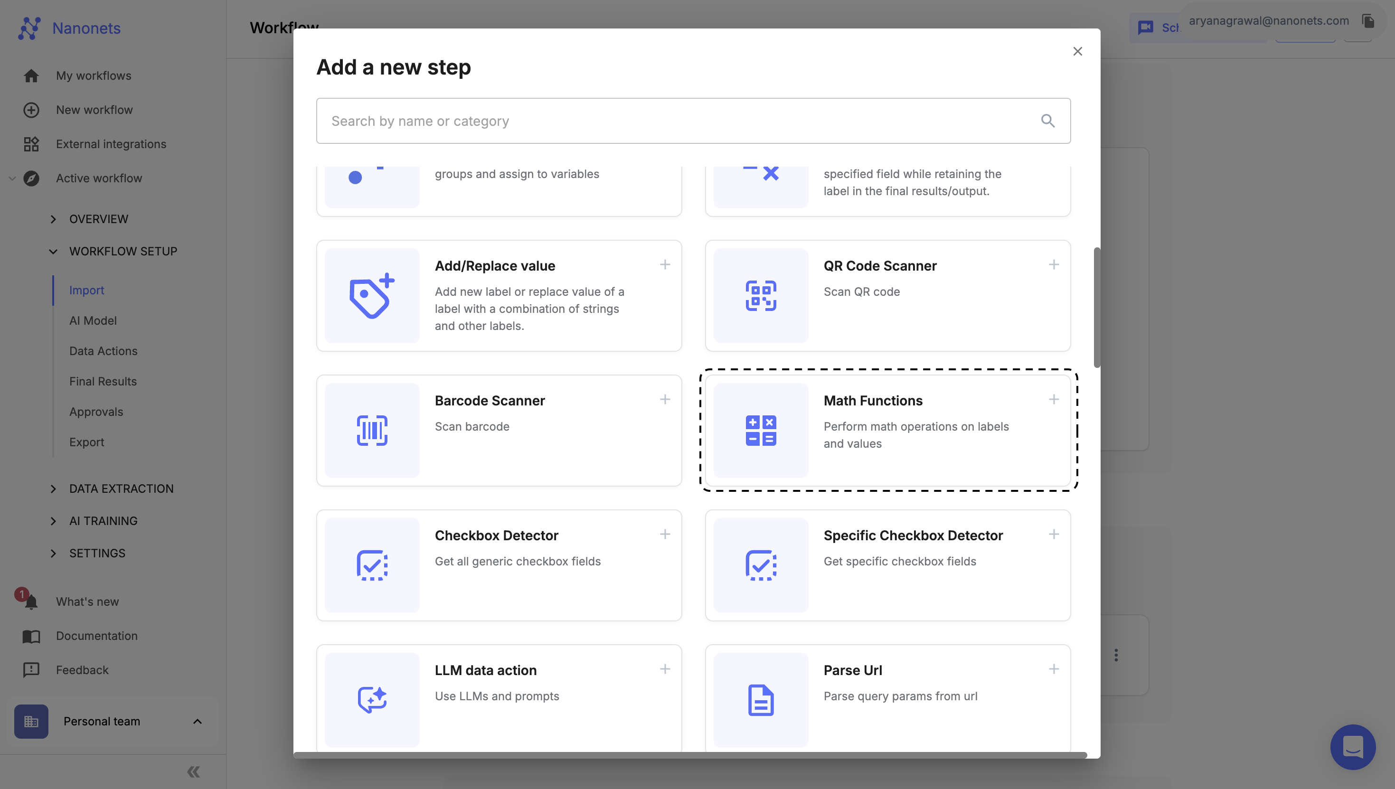The image size is (1395, 789).
Task: Expand the DATA EXTRACTION section
Action: (x=53, y=489)
